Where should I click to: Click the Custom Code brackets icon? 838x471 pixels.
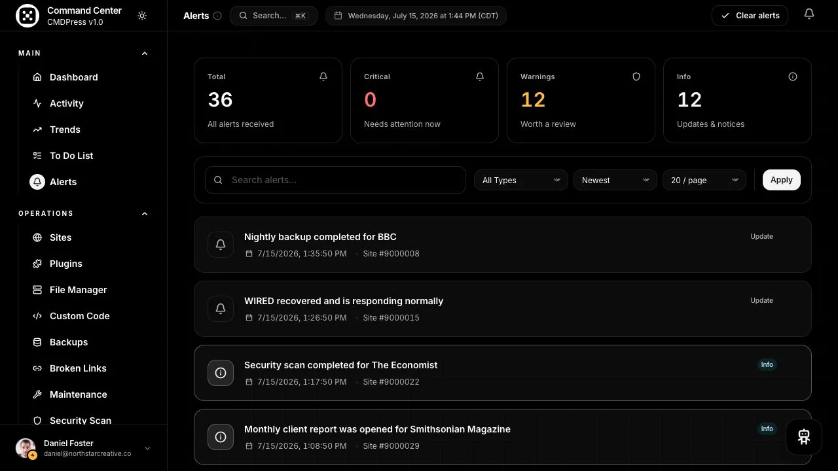[x=37, y=316]
